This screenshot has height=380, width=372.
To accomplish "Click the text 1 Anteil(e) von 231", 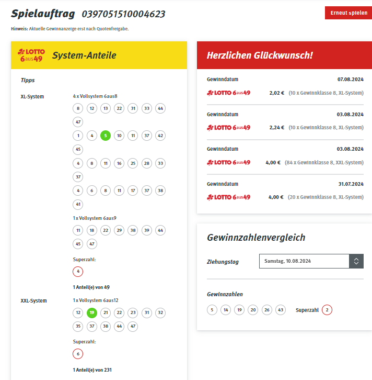I will 92,370.
